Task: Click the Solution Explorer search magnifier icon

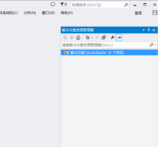Action: [152, 45]
